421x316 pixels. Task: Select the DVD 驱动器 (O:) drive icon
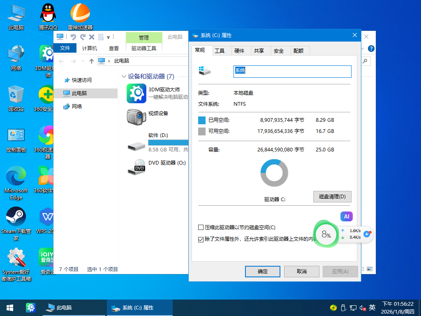point(136,166)
